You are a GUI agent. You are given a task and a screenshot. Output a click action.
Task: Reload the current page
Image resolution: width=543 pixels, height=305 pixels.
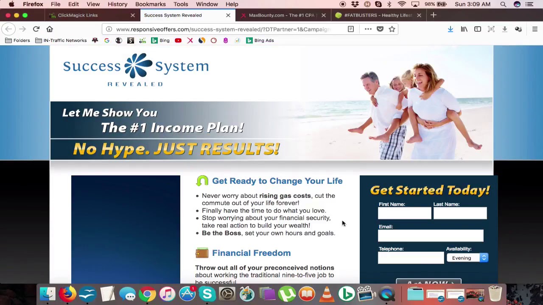(x=36, y=29)
